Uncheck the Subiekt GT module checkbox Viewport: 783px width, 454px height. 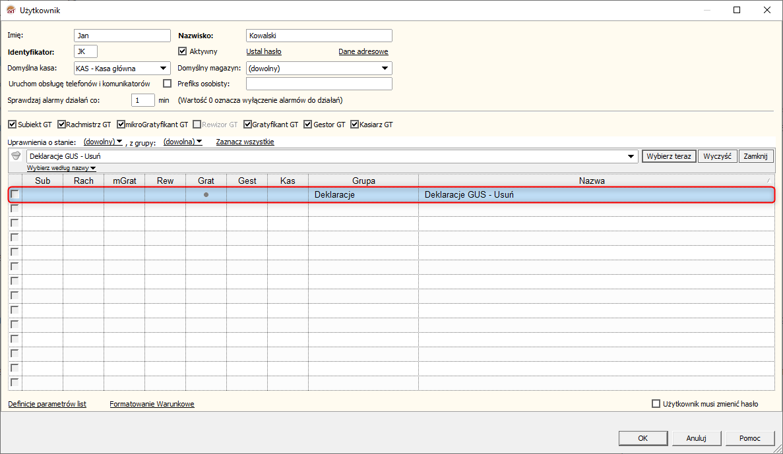(13, 125)
